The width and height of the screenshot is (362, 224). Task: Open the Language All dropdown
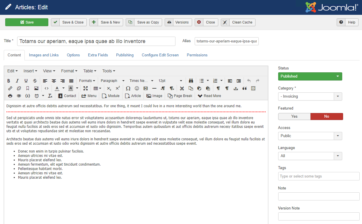point(310,156)
